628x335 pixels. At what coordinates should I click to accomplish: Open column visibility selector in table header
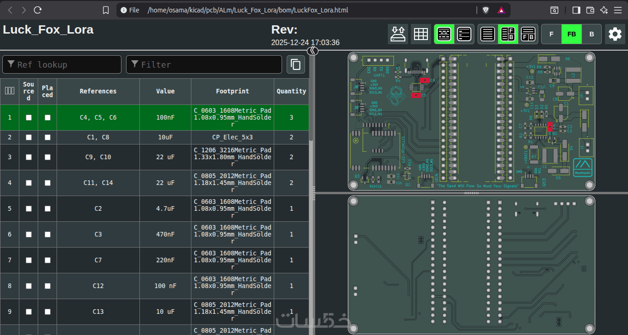(x=9, y=91)
